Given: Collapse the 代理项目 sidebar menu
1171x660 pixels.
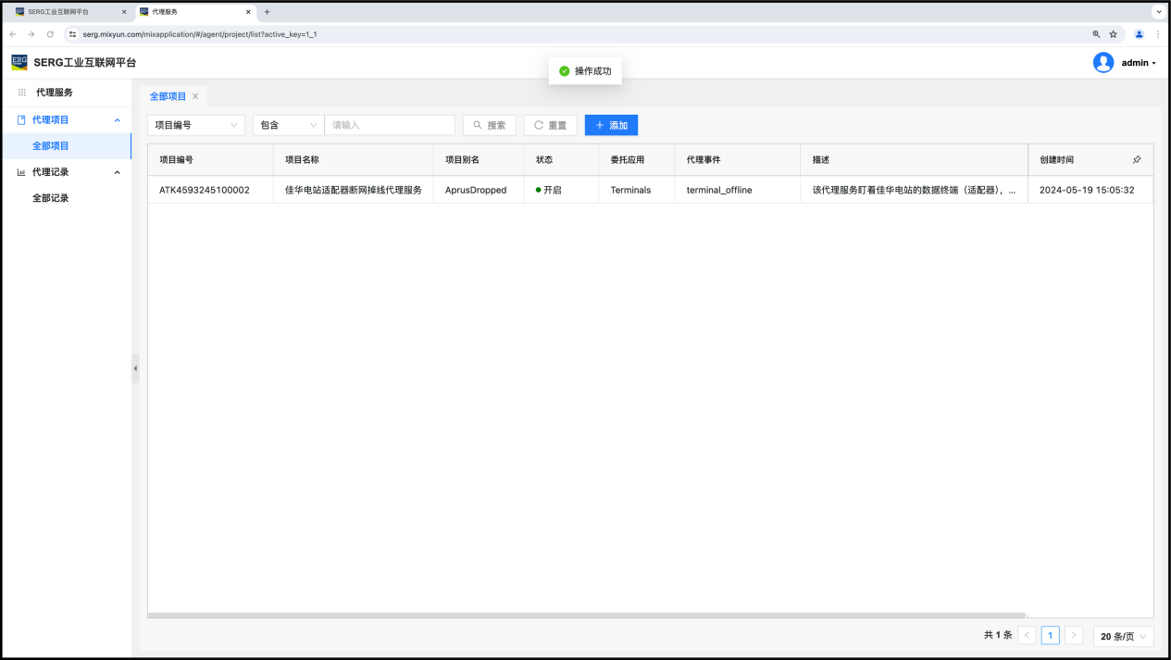Looking at the screenshot, I should point(117,120).
